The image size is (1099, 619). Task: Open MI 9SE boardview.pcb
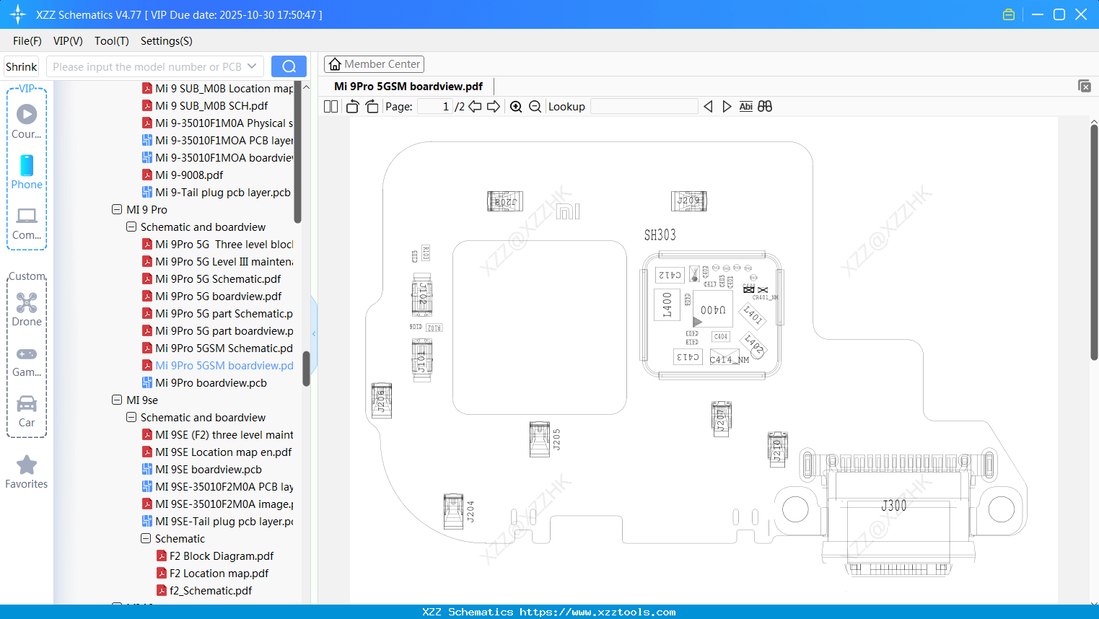209,469
